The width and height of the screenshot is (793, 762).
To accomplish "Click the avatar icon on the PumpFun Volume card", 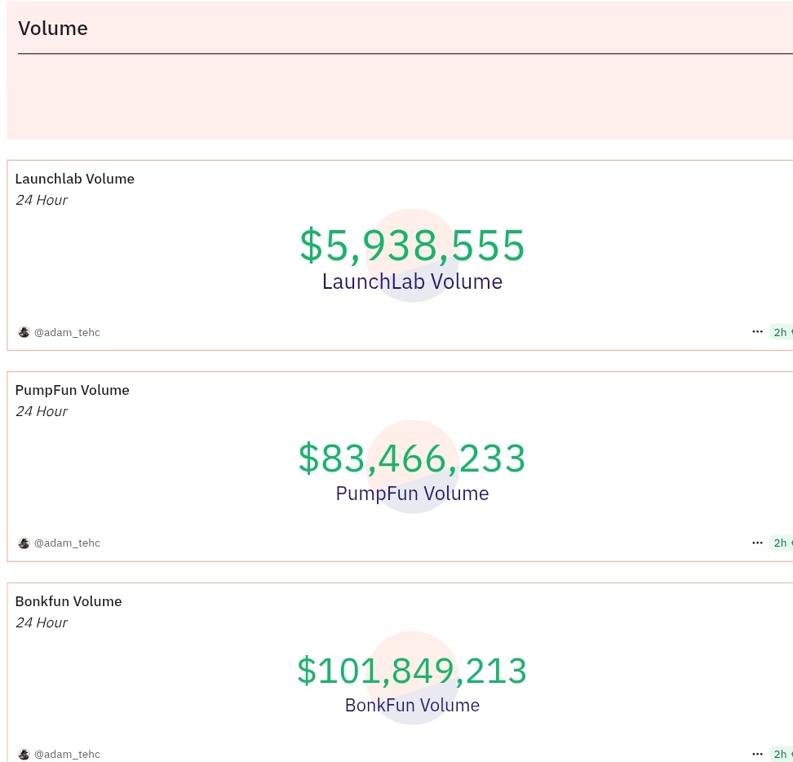I will (24, 543).
